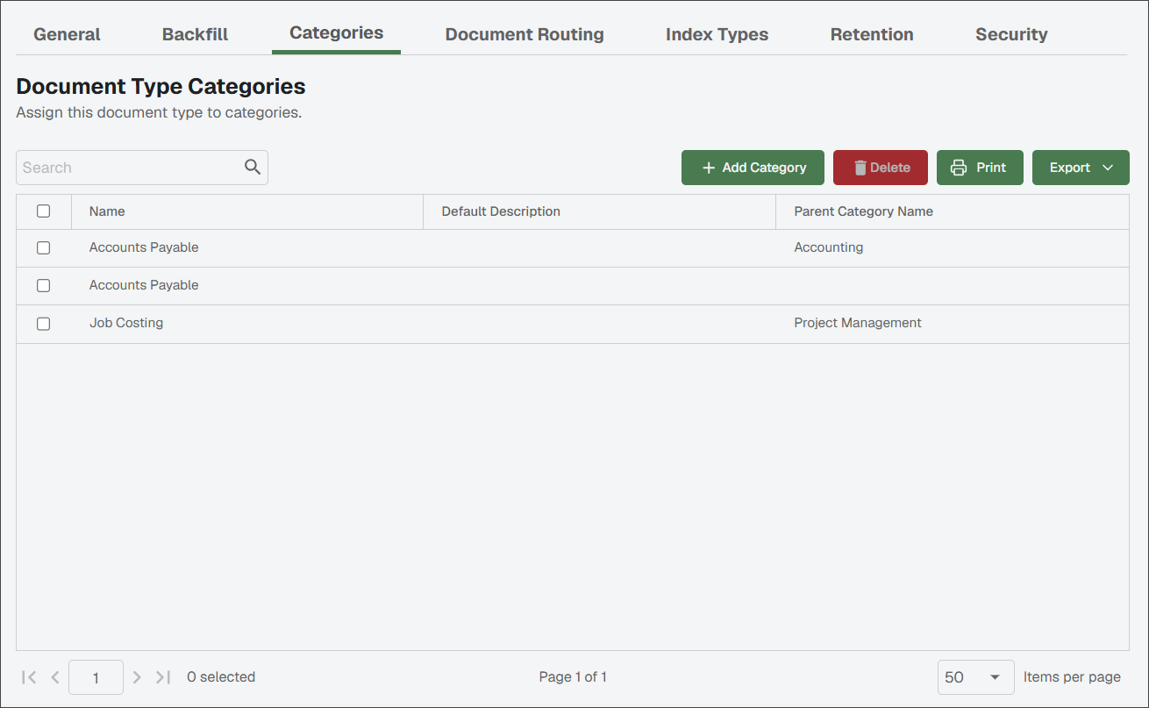Switch to the Retention tab

(x=872, y=34)
